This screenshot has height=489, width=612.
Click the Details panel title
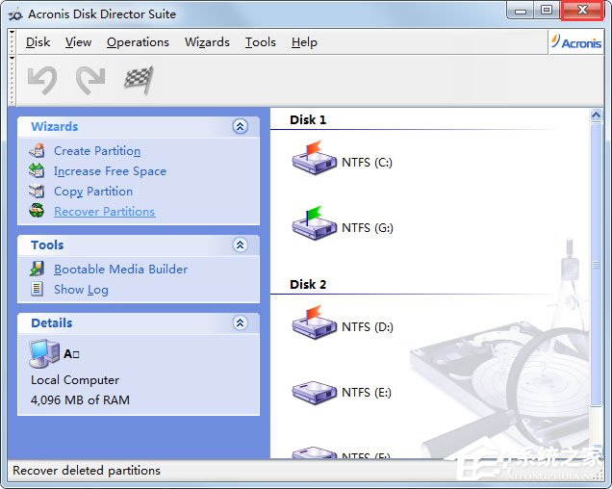52,323
